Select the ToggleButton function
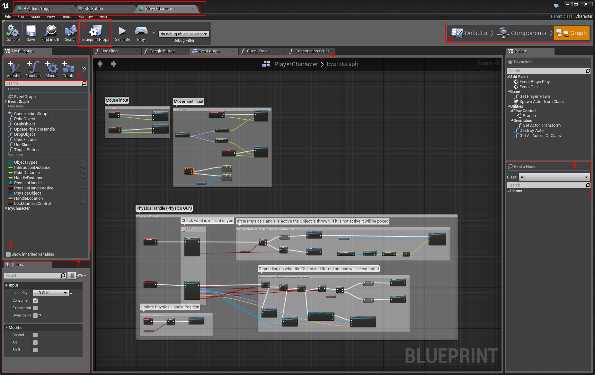The height and width of the screenshot is (375, 595). pyautogui.click(x=26, y=150)
